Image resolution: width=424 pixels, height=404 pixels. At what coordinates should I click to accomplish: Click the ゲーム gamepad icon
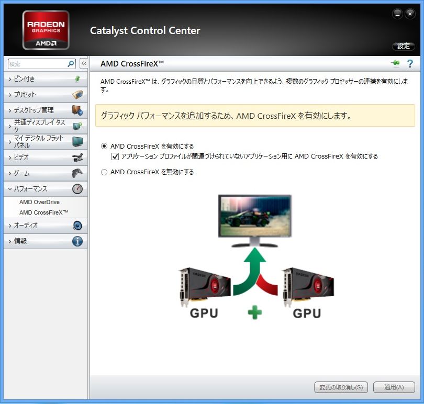77,173
